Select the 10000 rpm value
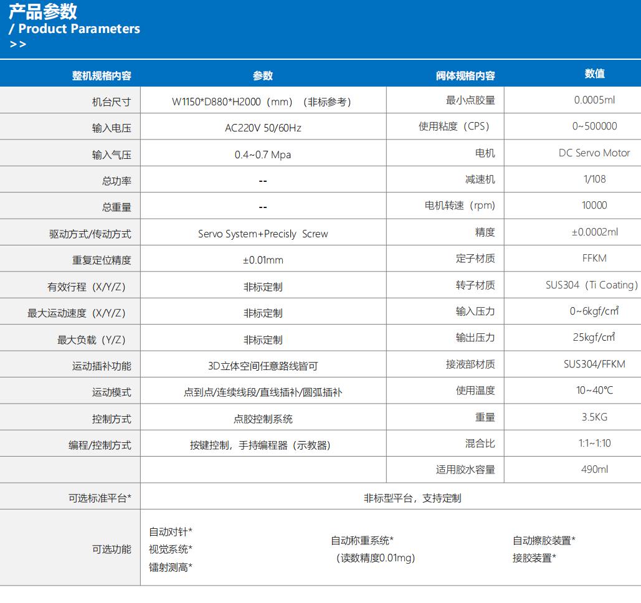 [x=594, y=205]
